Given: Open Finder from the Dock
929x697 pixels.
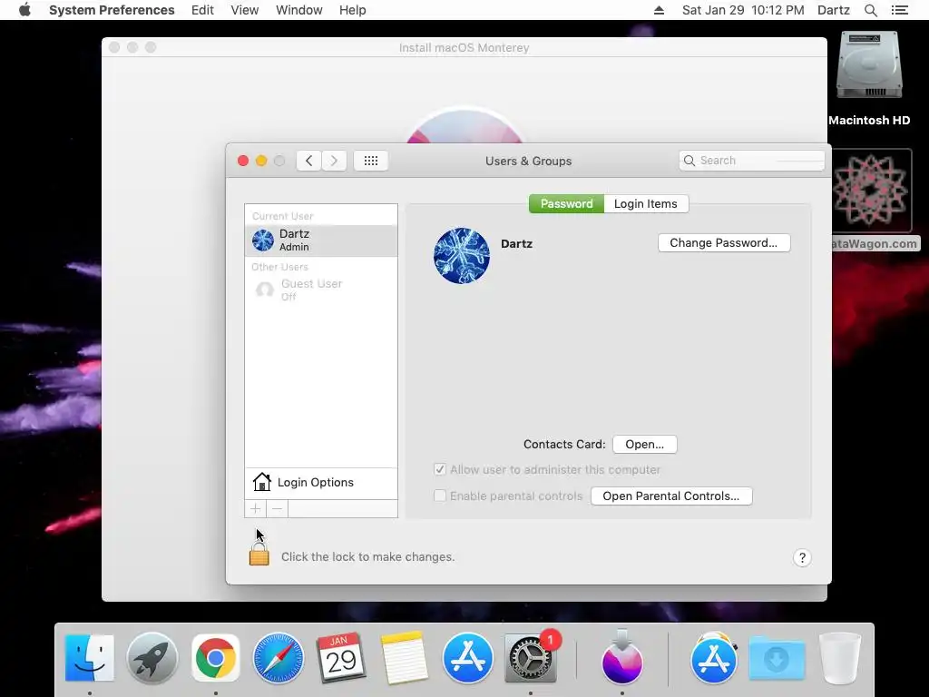Looking at the screenshot, I should (x=90, y=658).
